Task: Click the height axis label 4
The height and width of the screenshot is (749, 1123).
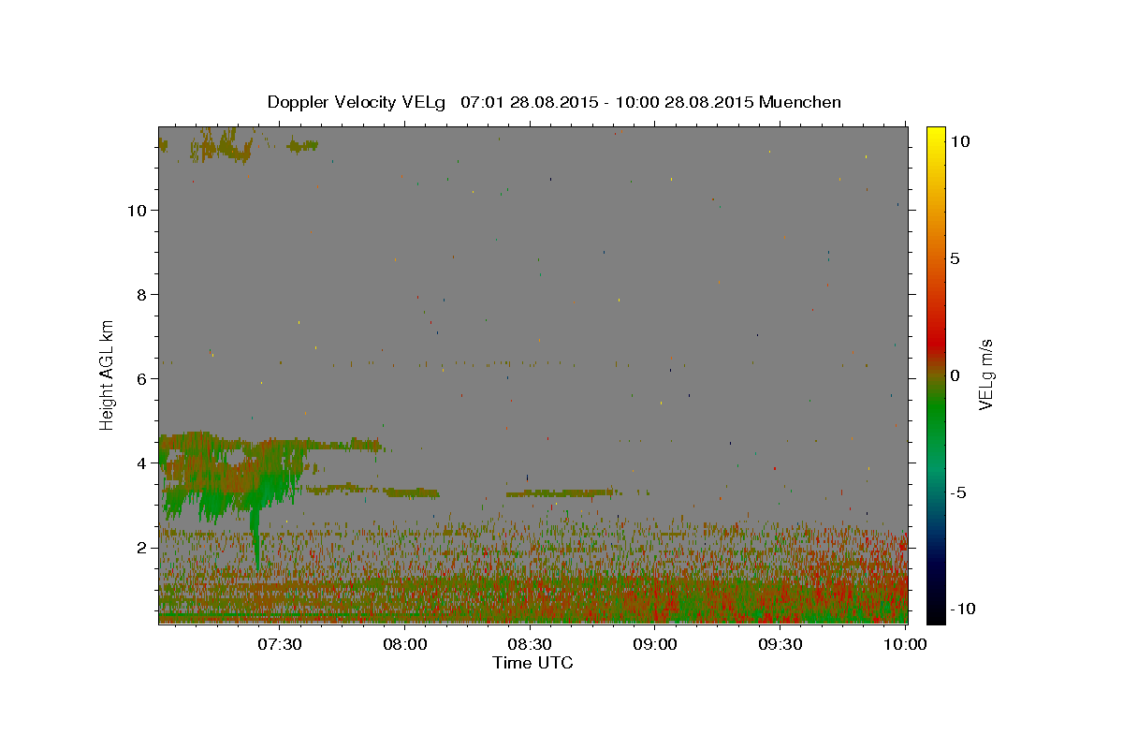Action: point(141,463)
